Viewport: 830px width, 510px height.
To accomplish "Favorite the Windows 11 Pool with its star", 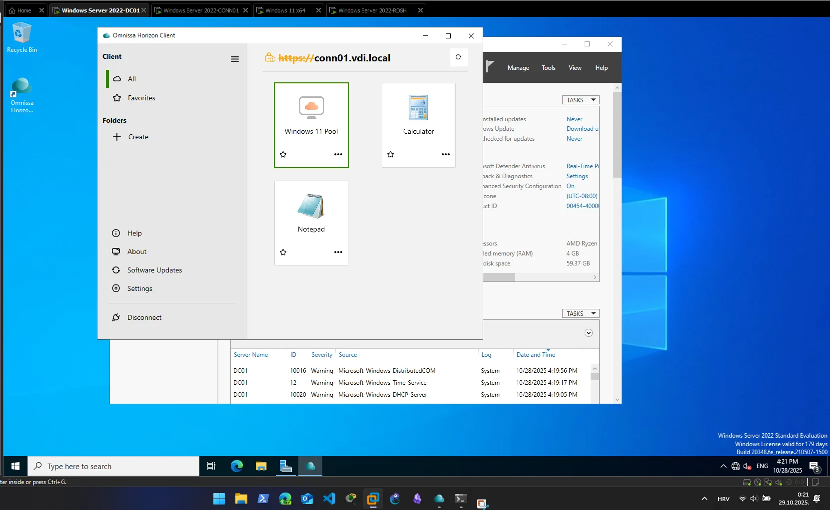I will tap(283, 154).
